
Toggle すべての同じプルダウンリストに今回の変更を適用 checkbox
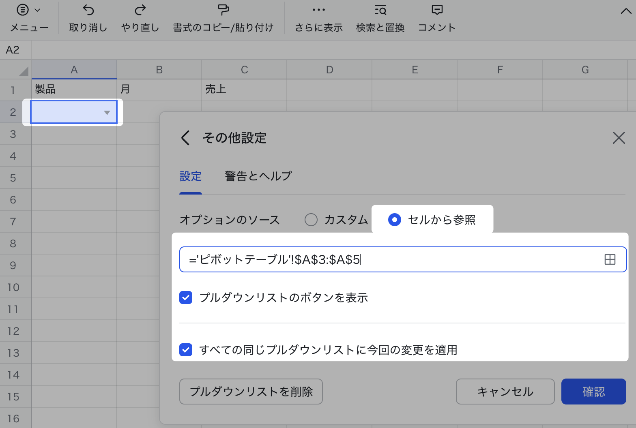[186, 349]
